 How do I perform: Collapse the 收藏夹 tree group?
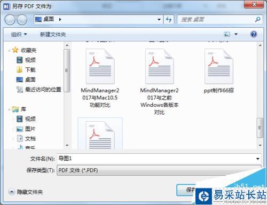(x=9, y=51)
